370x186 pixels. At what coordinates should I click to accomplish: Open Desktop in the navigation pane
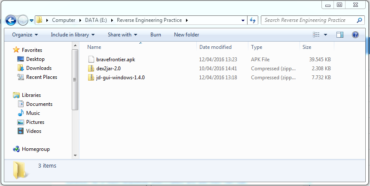pyautogui.click(x=35, y=59)
